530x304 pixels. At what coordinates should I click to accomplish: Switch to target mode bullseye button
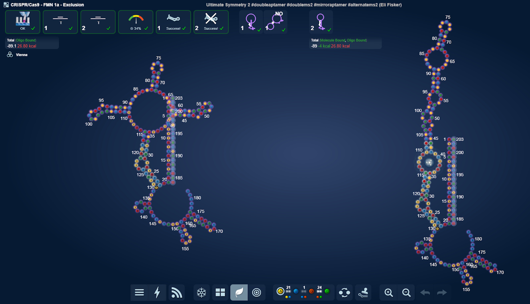coord(256,292)
